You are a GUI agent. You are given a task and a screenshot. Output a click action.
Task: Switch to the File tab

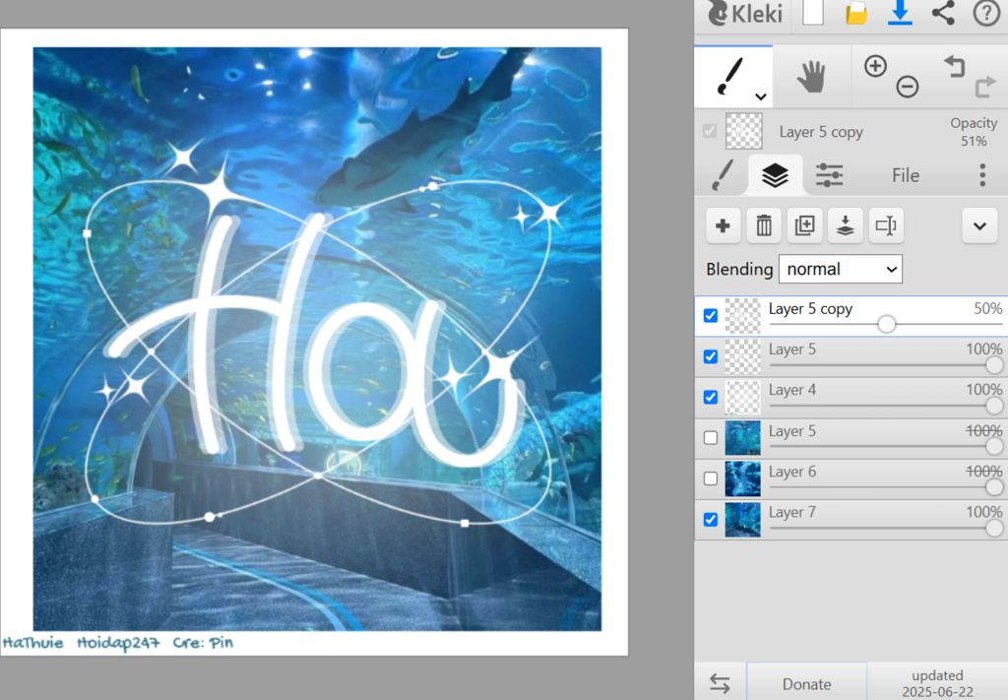pos(905,175)
